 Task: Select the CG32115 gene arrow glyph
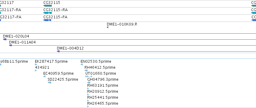click(x=48, y=6)
